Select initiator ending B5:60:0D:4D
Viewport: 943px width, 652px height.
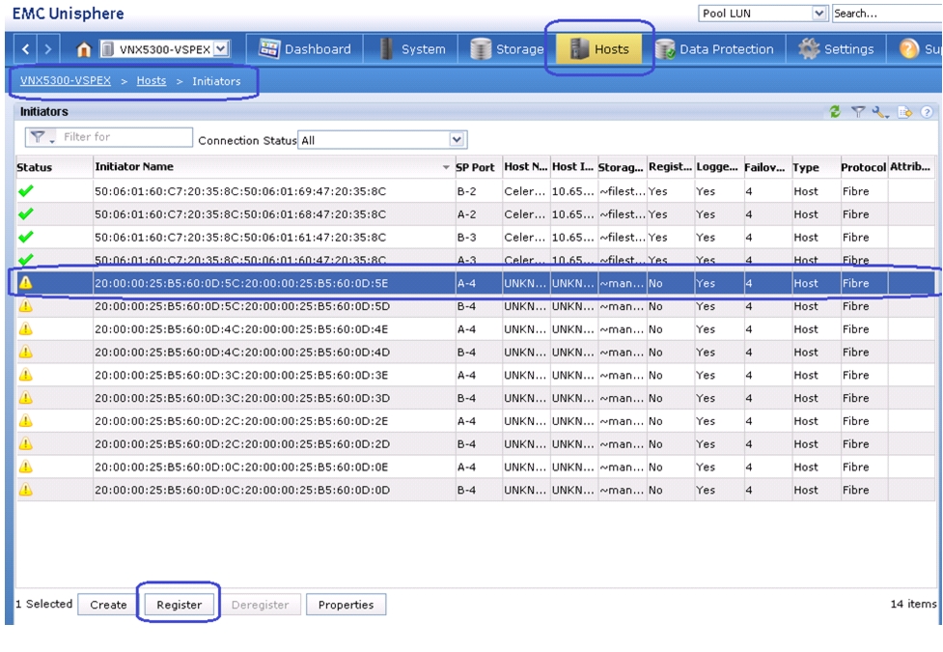475,353
